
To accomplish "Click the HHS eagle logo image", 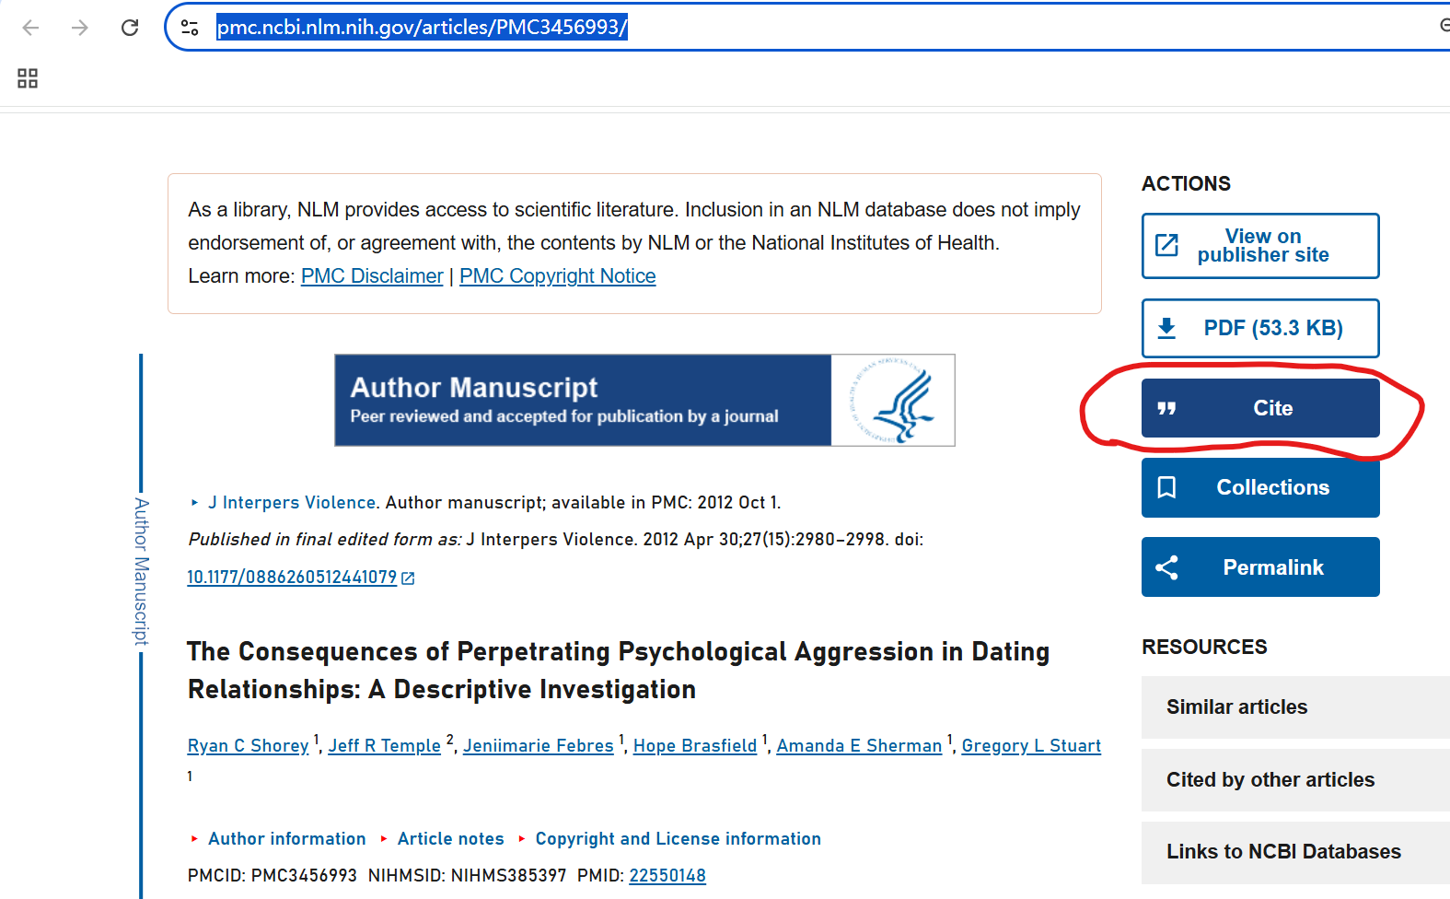I will (x=892, y=401).
